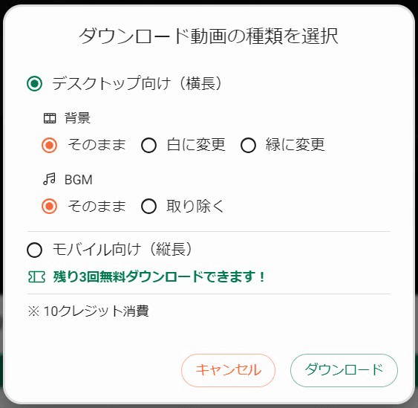
Task: Click the green ダウンロード button
Action: pyautogui.click(x=344, y=370)
